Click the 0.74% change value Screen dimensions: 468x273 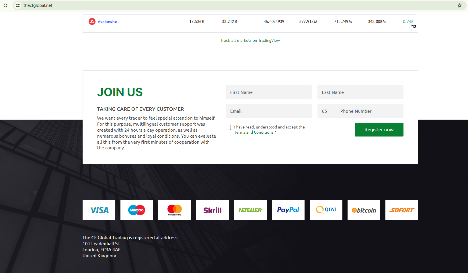pos(408,21)
